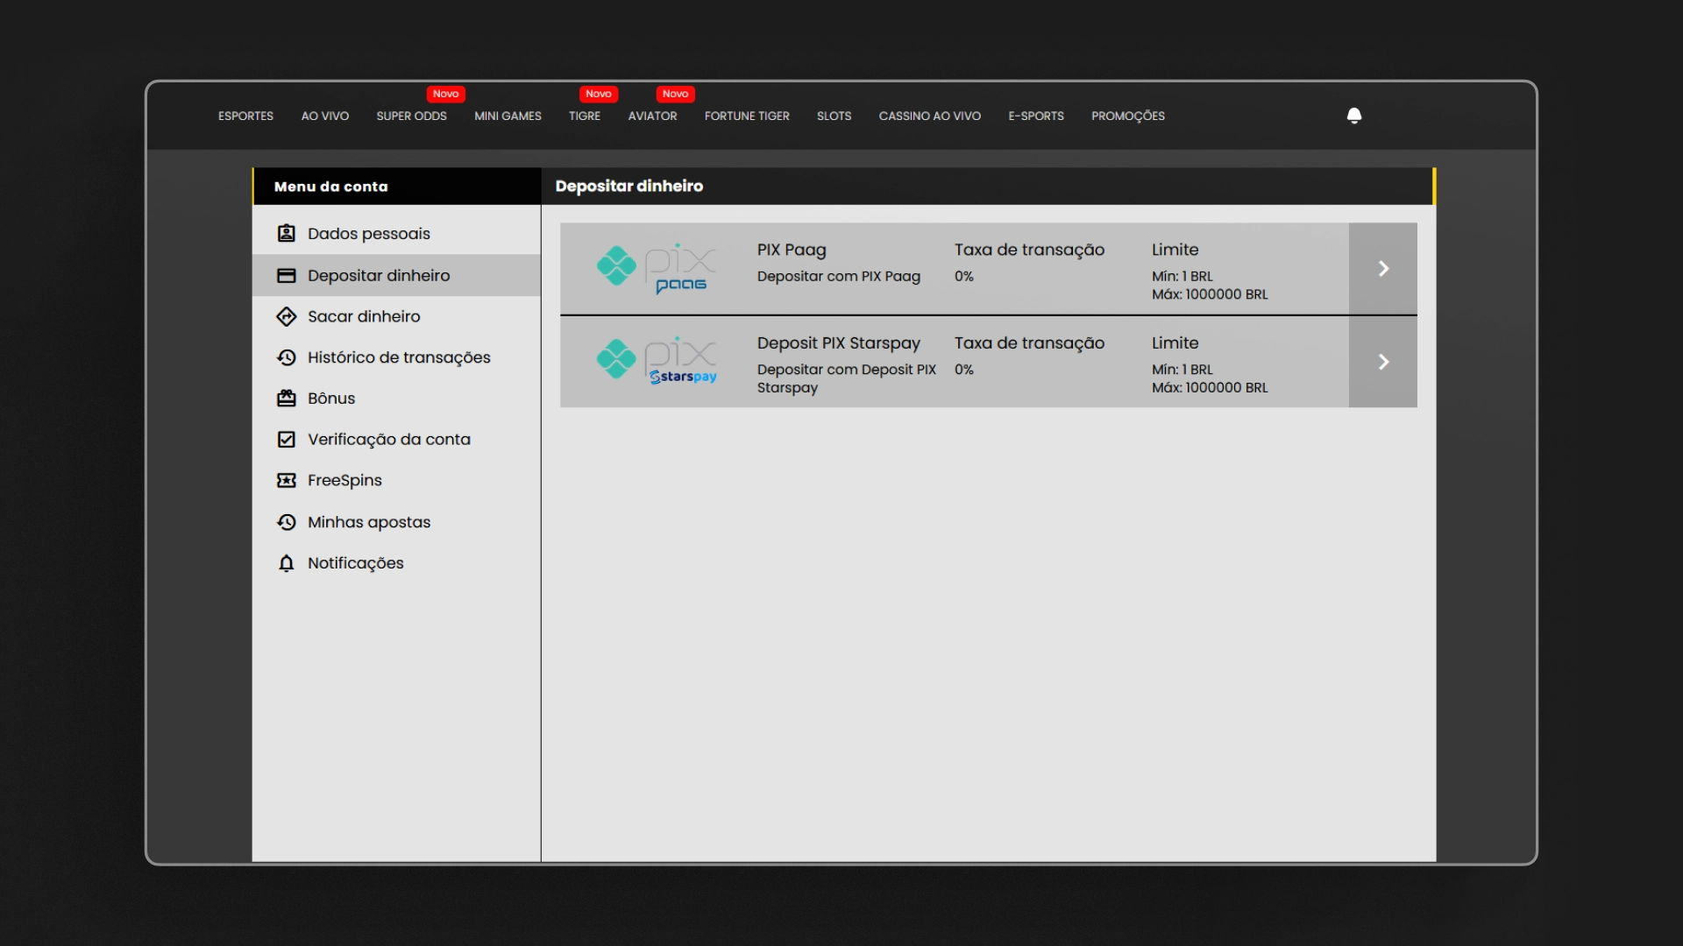The width and height of the screenshot is (1683, 946).
Task: Go to Sacar dinheiro
Action: [x=396, y=316]
